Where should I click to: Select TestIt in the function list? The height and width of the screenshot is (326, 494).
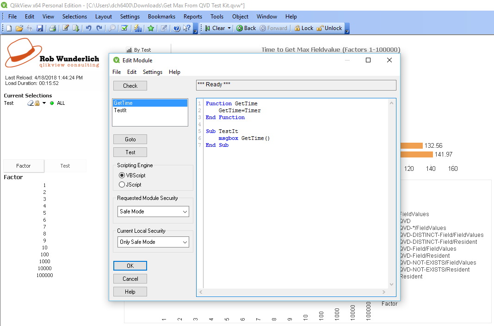(120, 110)
